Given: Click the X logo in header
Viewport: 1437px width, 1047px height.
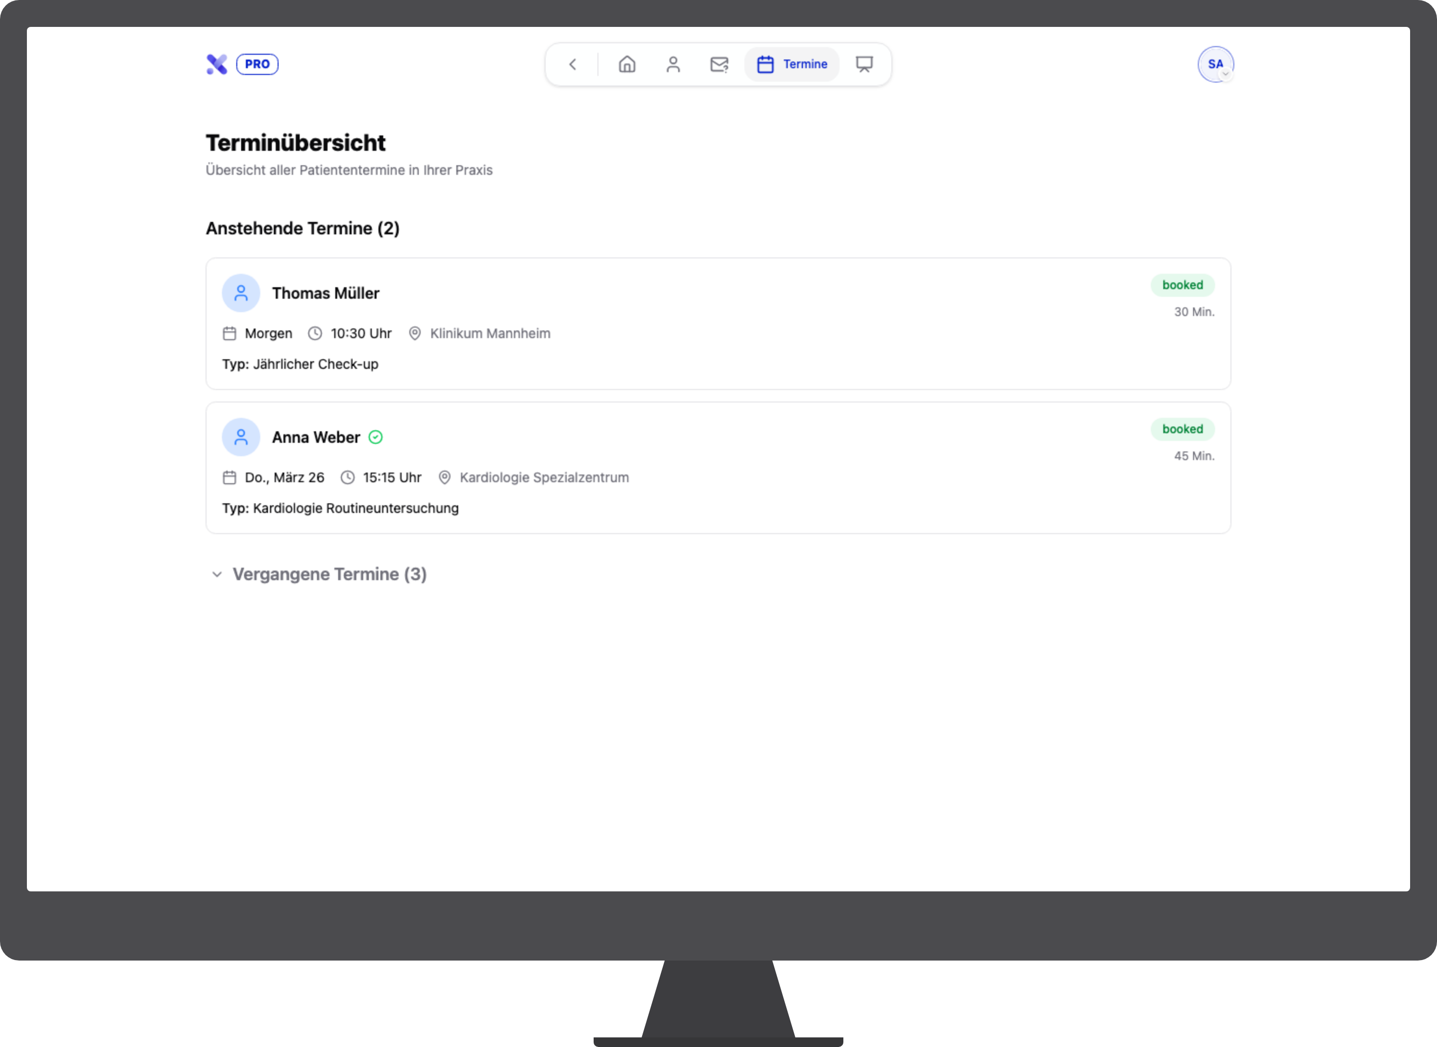Looking at the screenshot, I should tap(217, 64).
